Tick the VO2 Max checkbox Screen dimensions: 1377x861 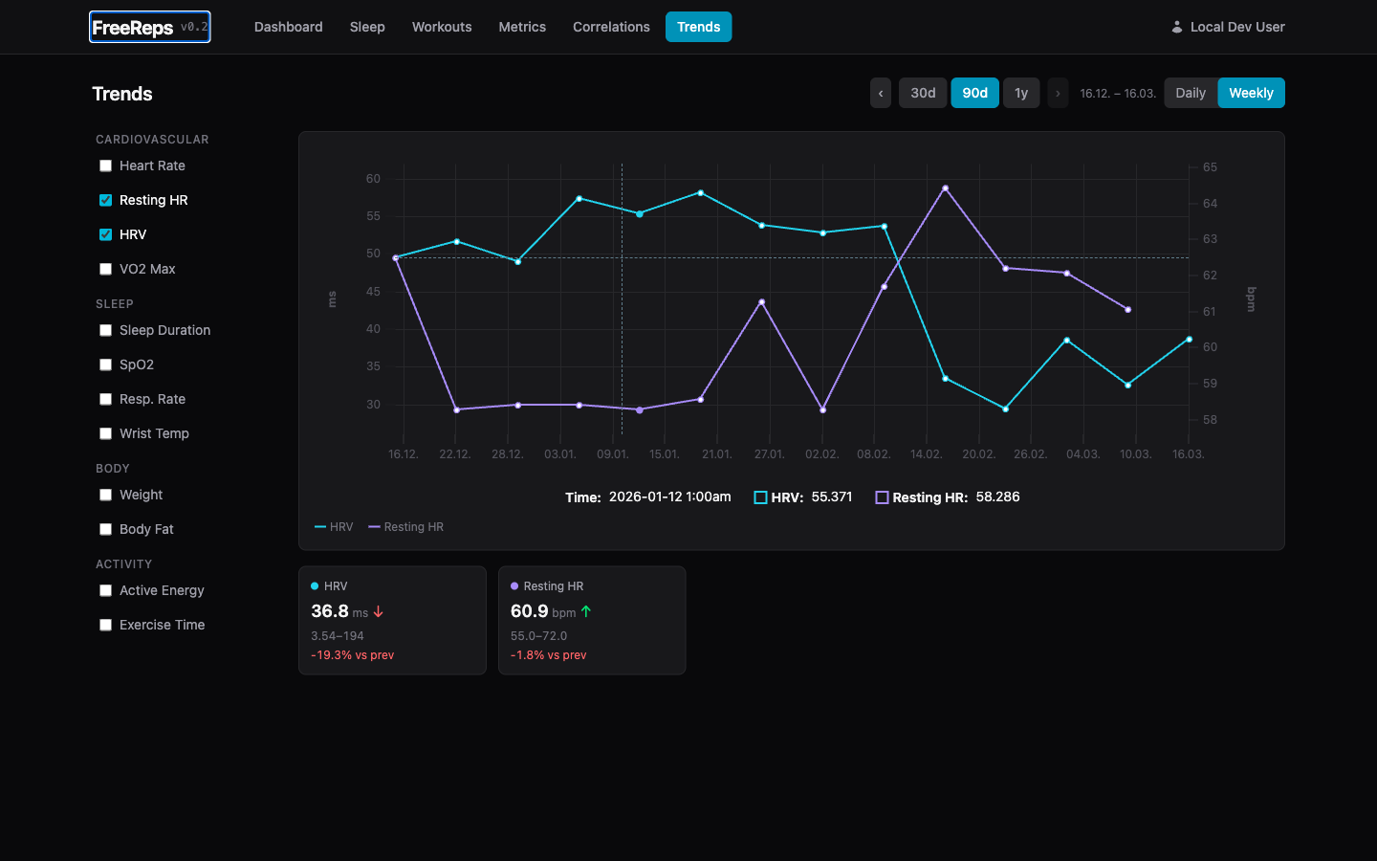pos(106,269)
